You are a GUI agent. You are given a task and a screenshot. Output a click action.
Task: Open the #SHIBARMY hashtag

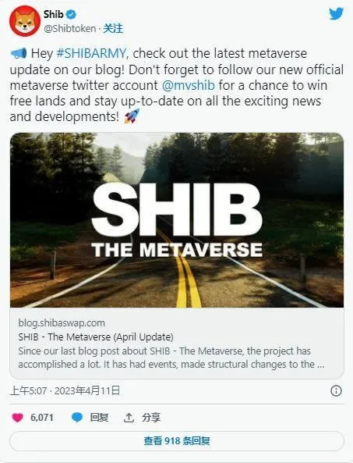[91, 53]
